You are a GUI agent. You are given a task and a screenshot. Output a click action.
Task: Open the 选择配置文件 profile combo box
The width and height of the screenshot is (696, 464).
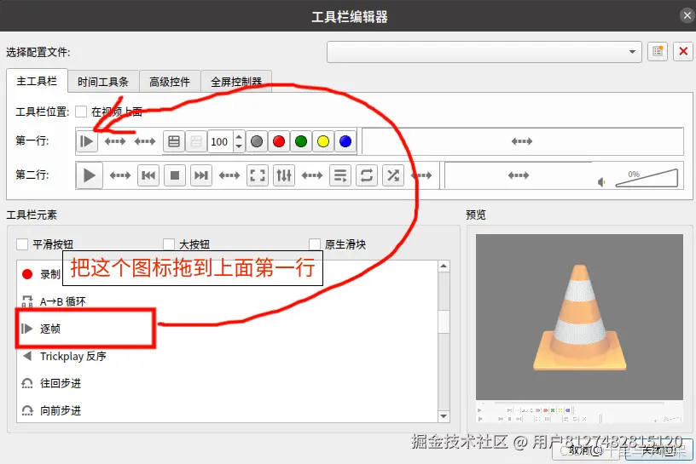point(484,52)
